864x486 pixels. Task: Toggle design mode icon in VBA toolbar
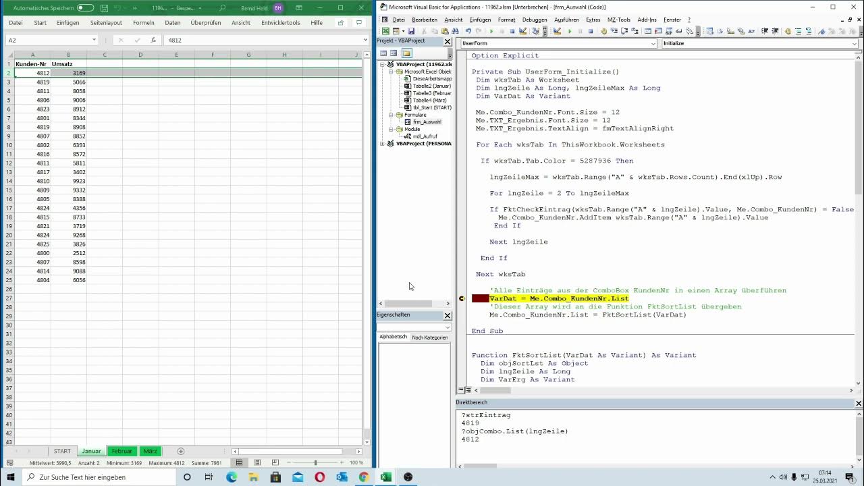[522, 31]
